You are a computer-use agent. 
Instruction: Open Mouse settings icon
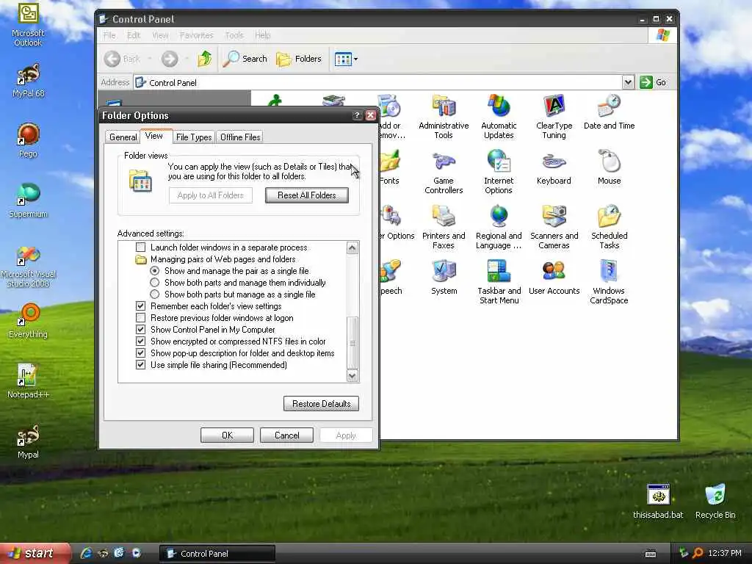coord(609,168)
